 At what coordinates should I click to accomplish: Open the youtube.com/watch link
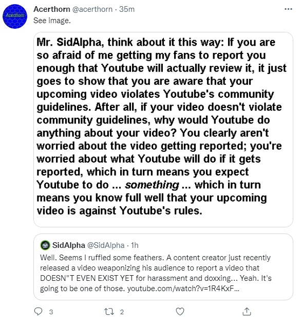[x=183, y=289]
